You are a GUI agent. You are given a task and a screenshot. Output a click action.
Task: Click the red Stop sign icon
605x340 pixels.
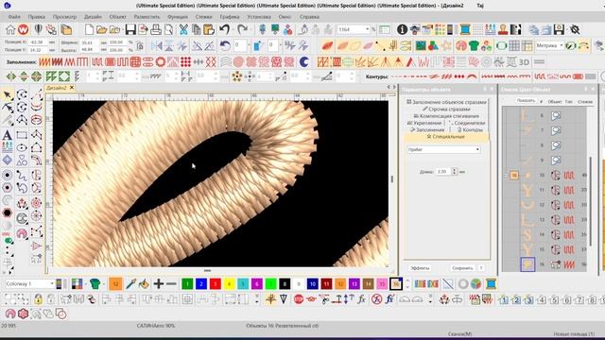point(299,299)
